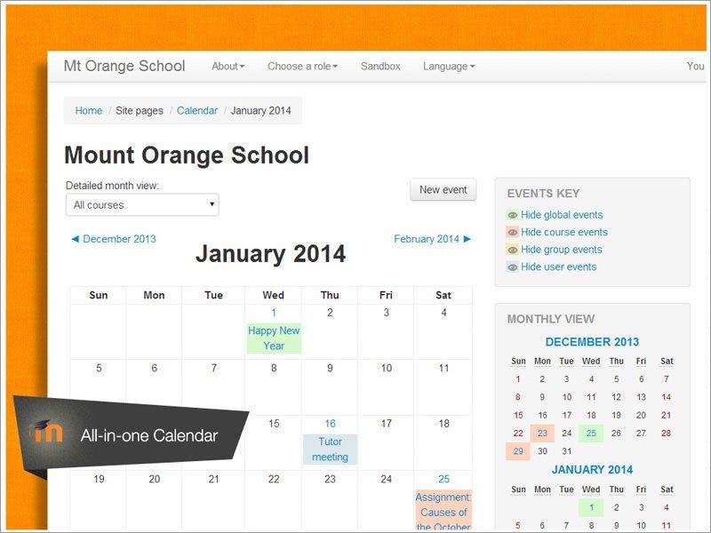
Task: Click the EVENTS KEY block title
Action: pos(543,194)
